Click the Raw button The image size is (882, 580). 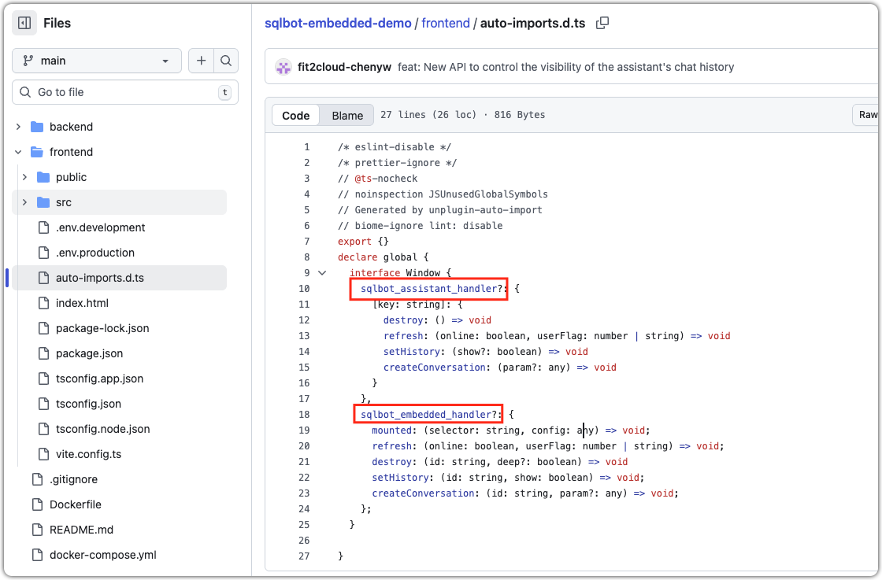coord(867,115)
